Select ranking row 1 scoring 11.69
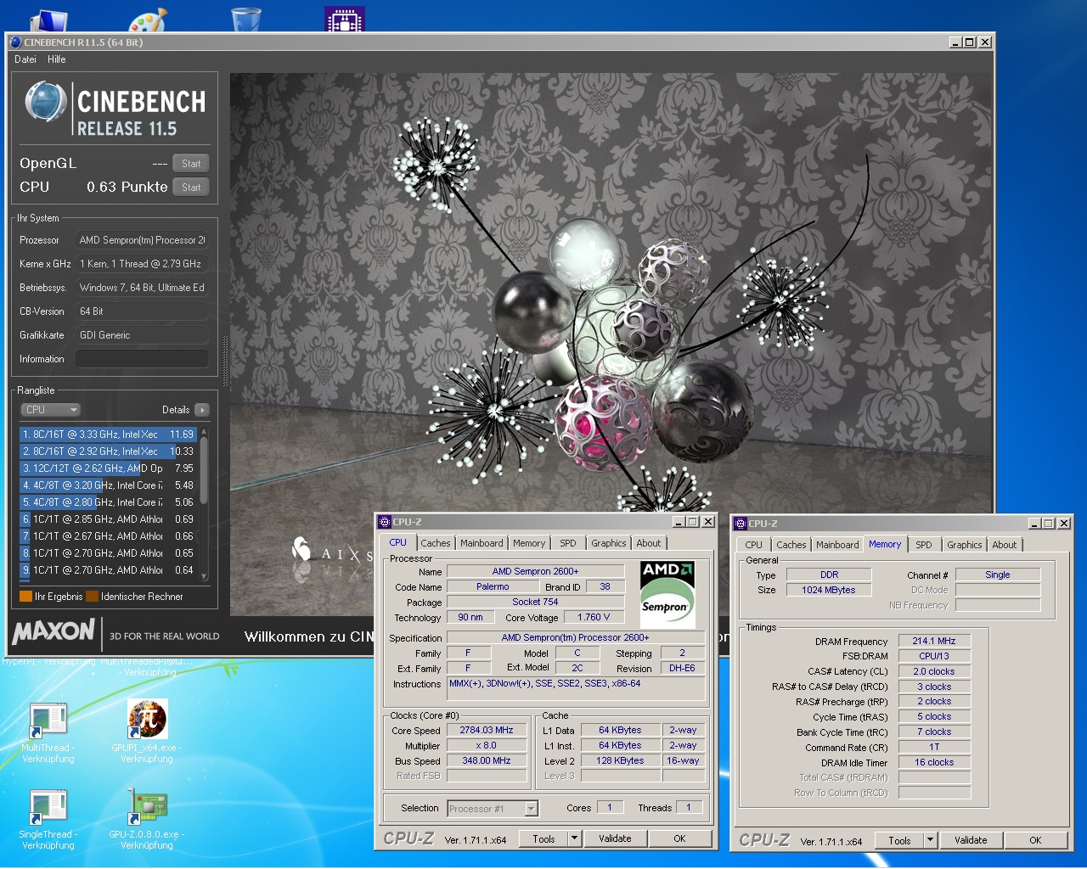The image size is (1087, 869). pyautogui.click(x=109, y=434)
